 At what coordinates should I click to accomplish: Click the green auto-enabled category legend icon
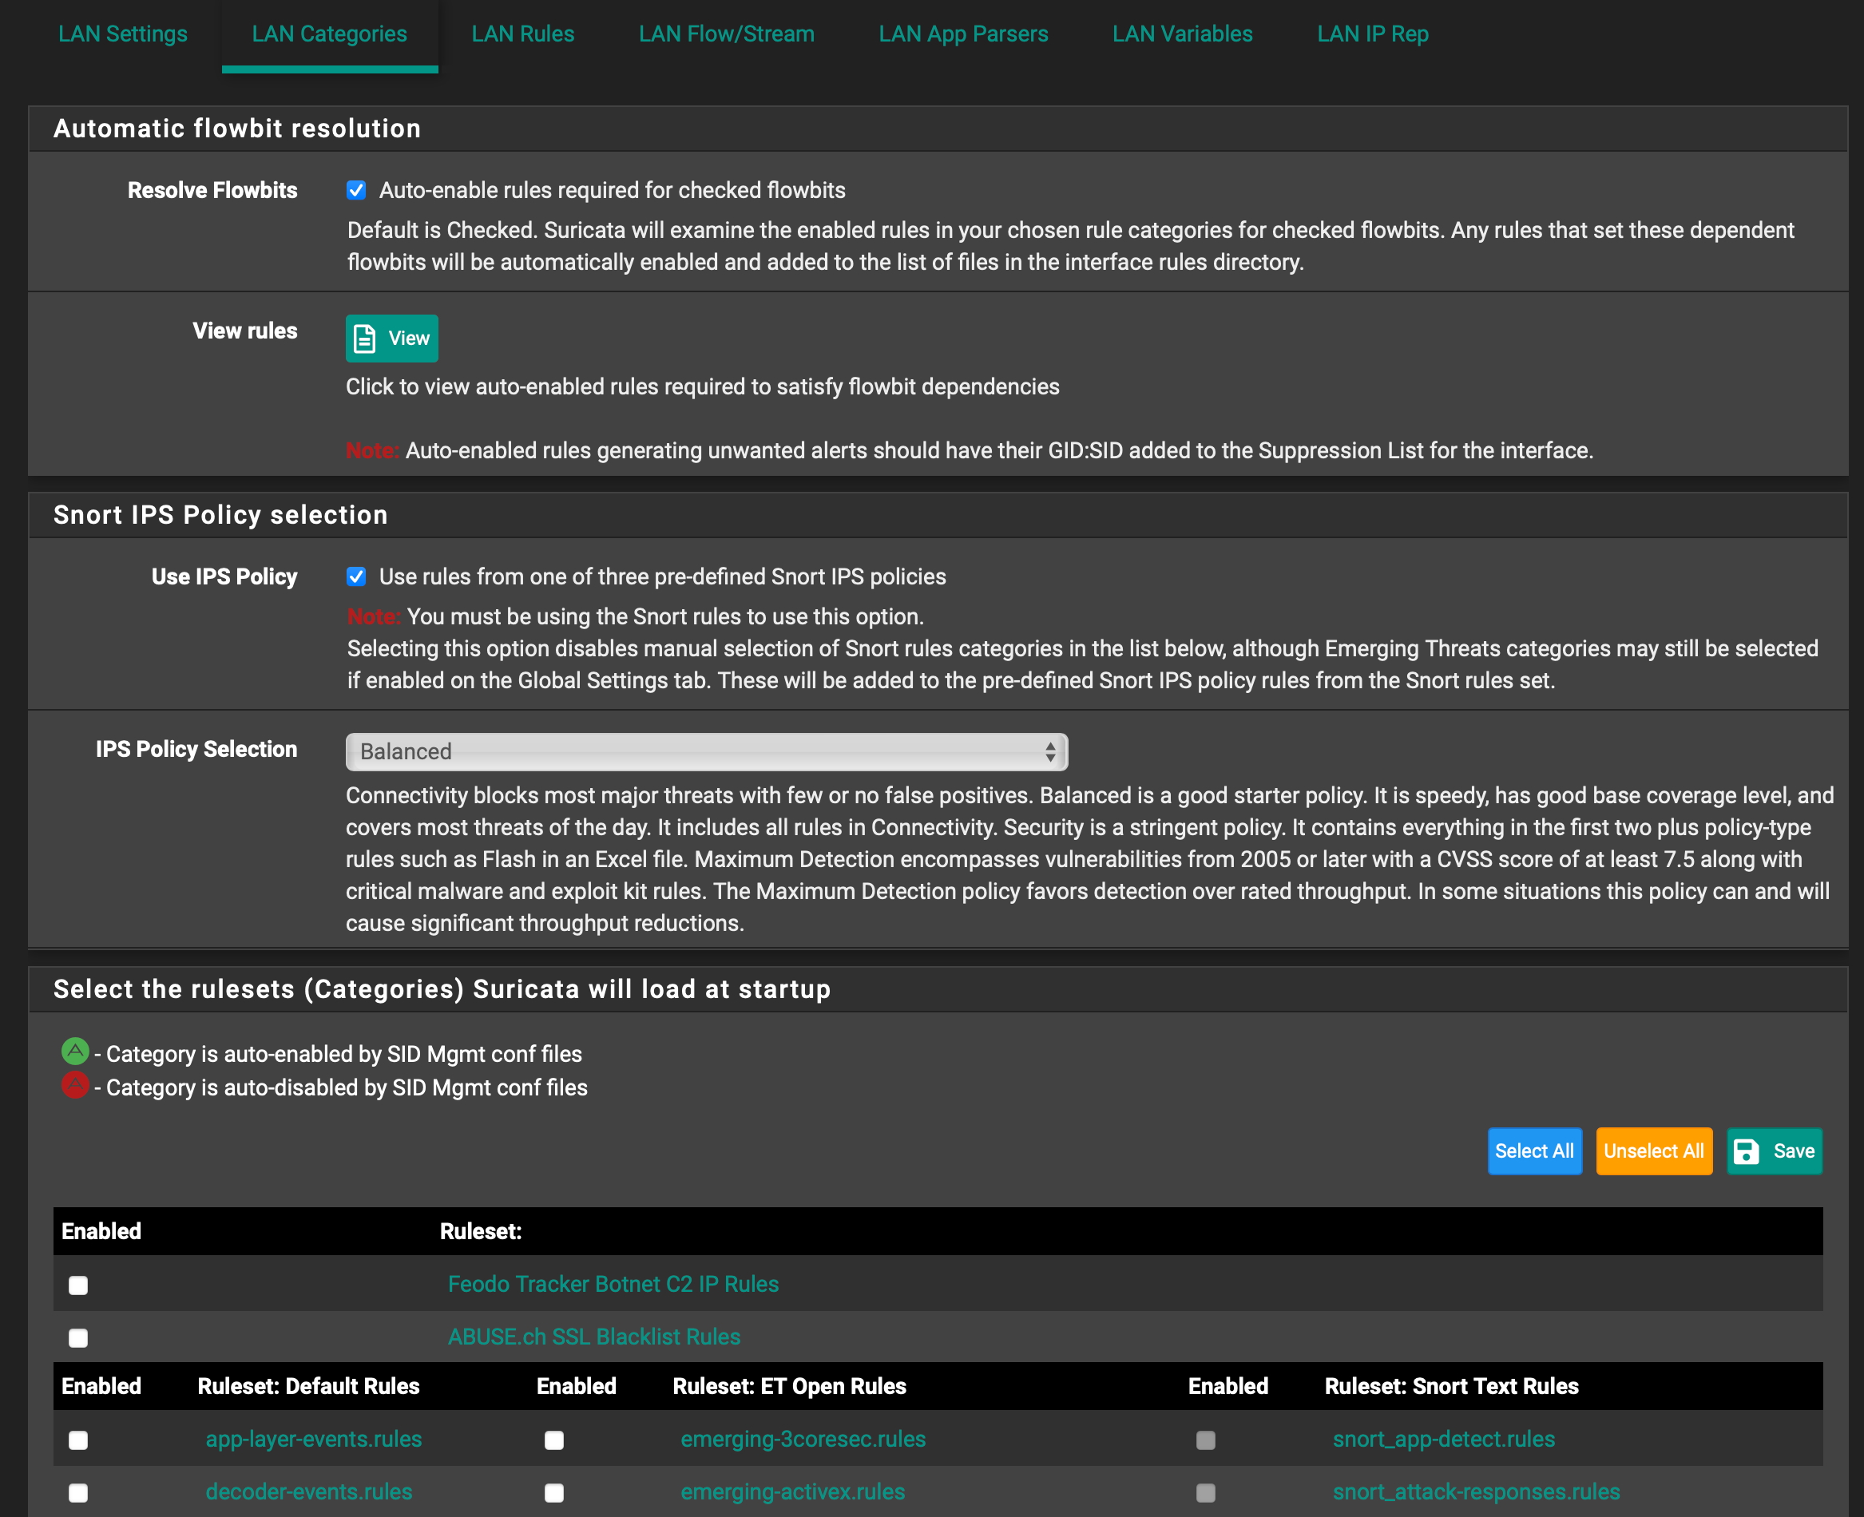[x=75, y=1052]
